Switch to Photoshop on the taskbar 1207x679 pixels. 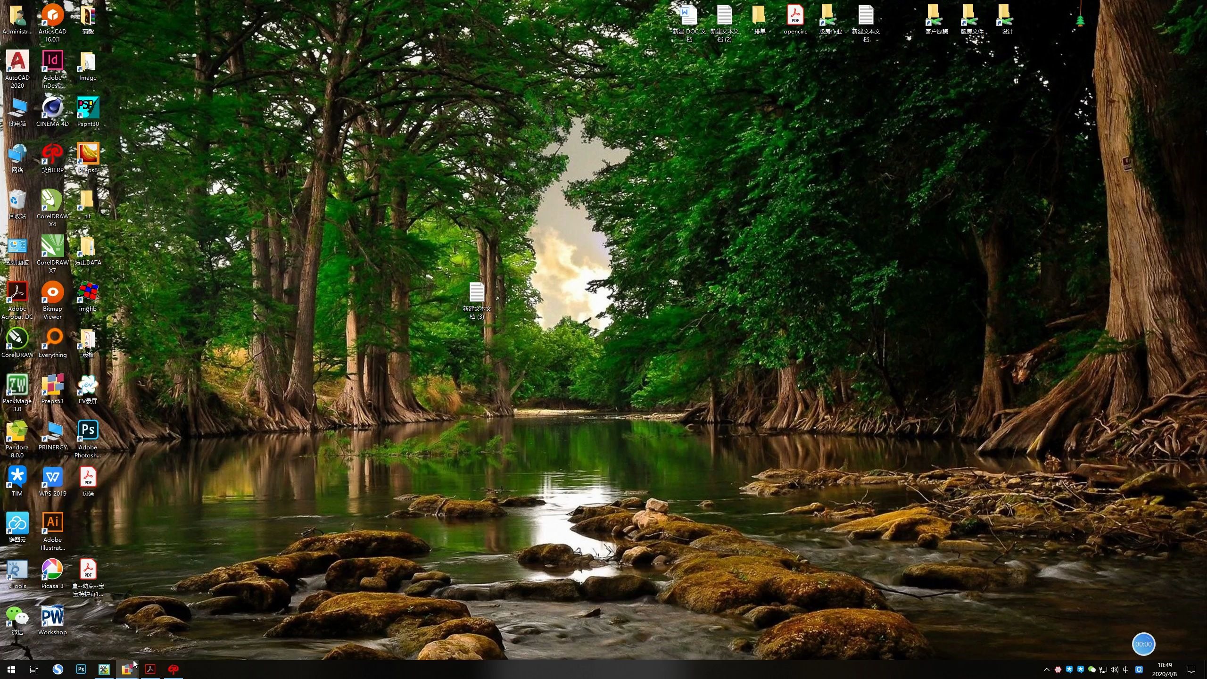coord(81,670)
